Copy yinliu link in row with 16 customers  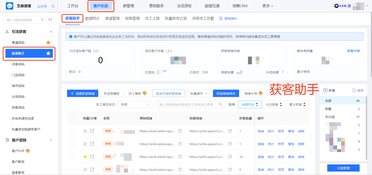pos(230,157)
